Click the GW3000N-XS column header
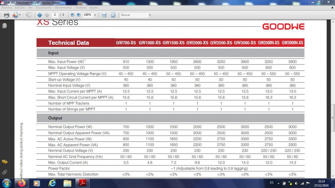 tap(292, 43)
